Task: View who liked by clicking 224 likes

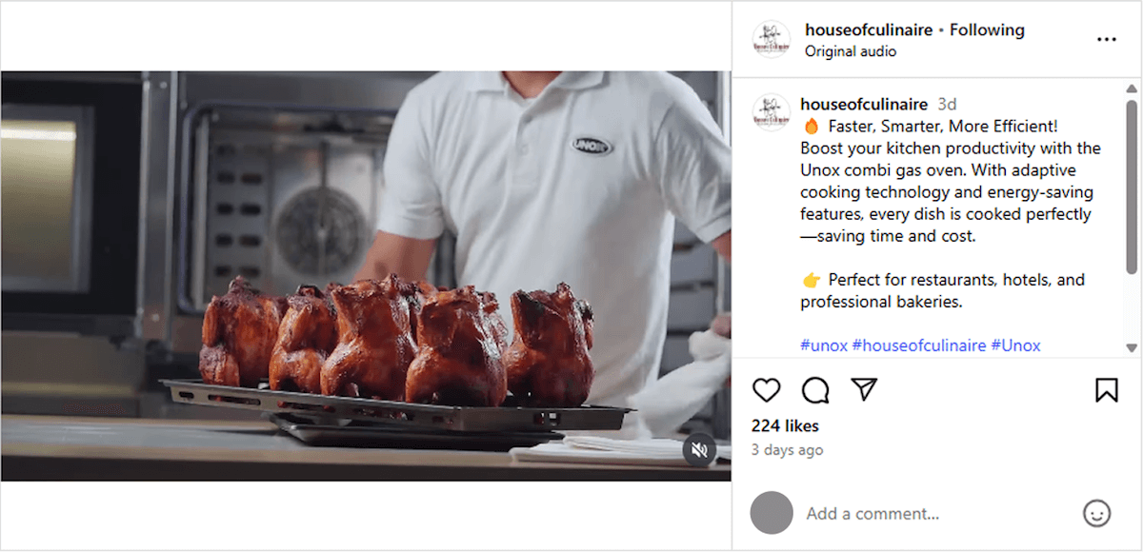Action: coord(784,425)
